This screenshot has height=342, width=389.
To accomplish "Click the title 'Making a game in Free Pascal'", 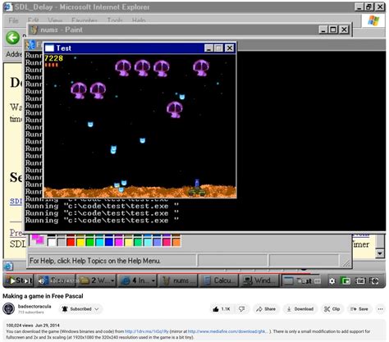I will click(x=43, y=296).
